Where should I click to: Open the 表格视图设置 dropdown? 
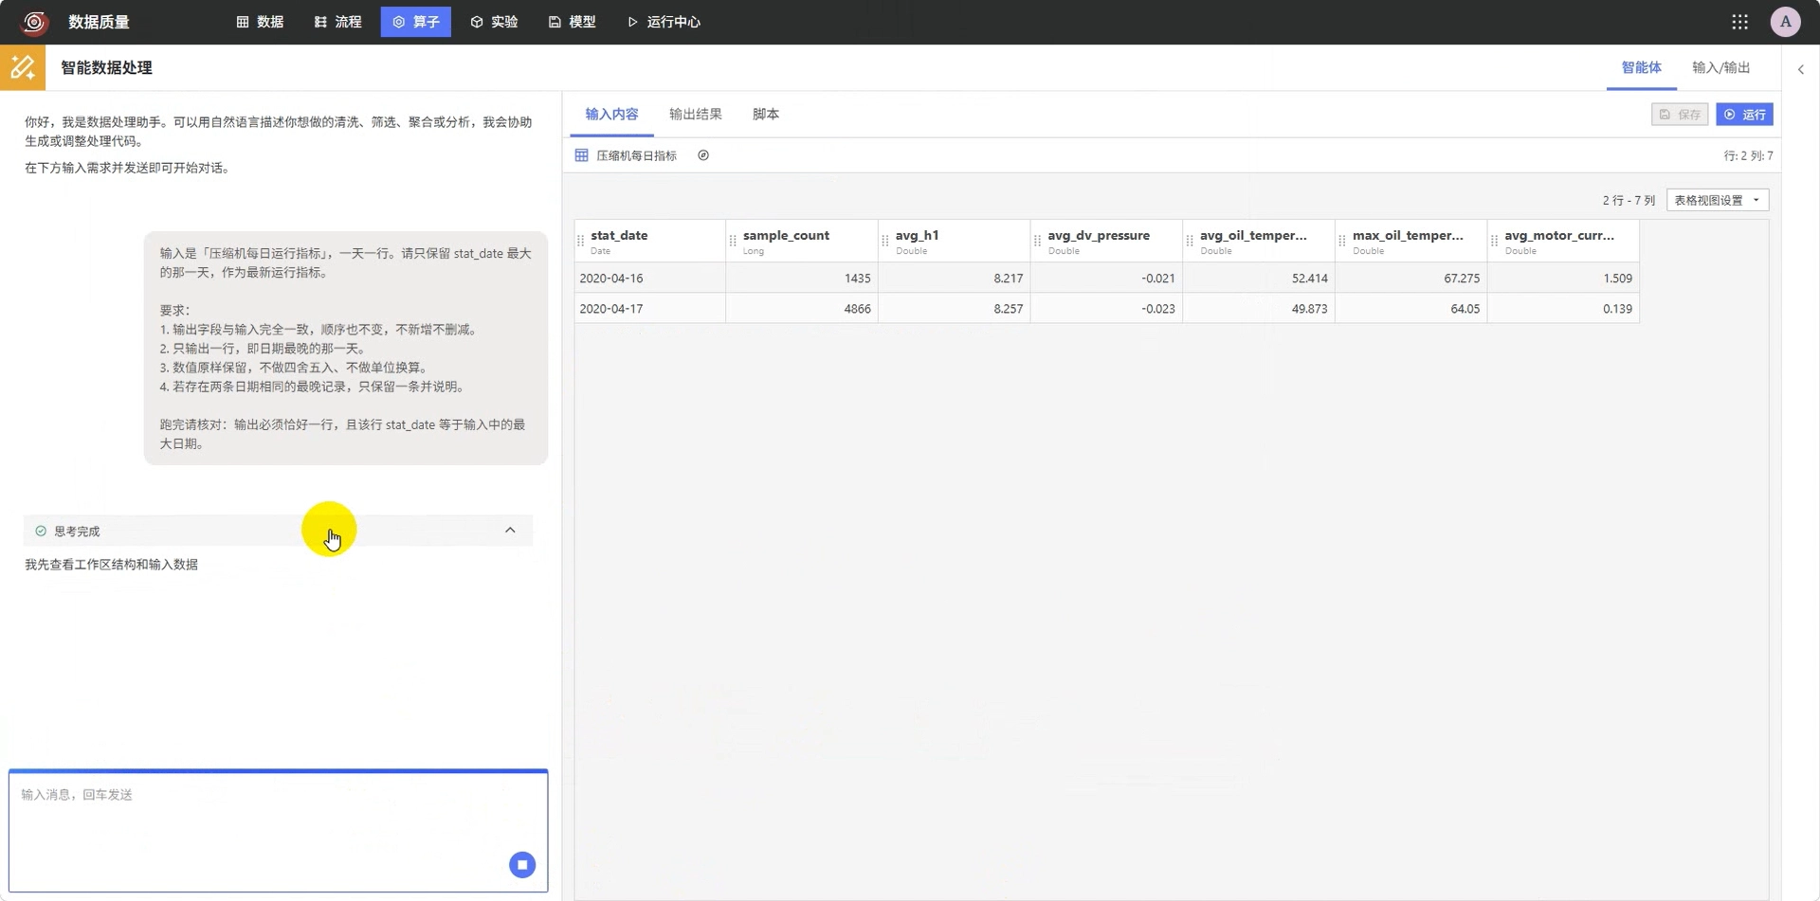click(1718, 200)
